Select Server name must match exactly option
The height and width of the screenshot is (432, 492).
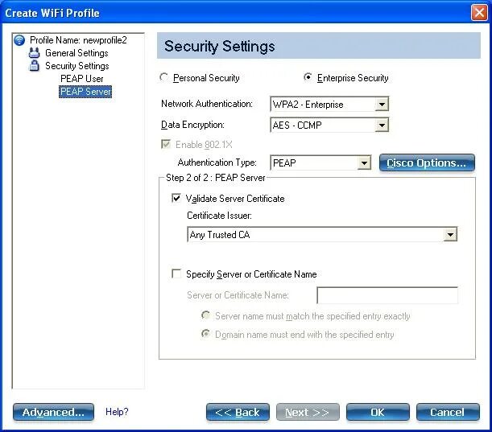point(205,315)
